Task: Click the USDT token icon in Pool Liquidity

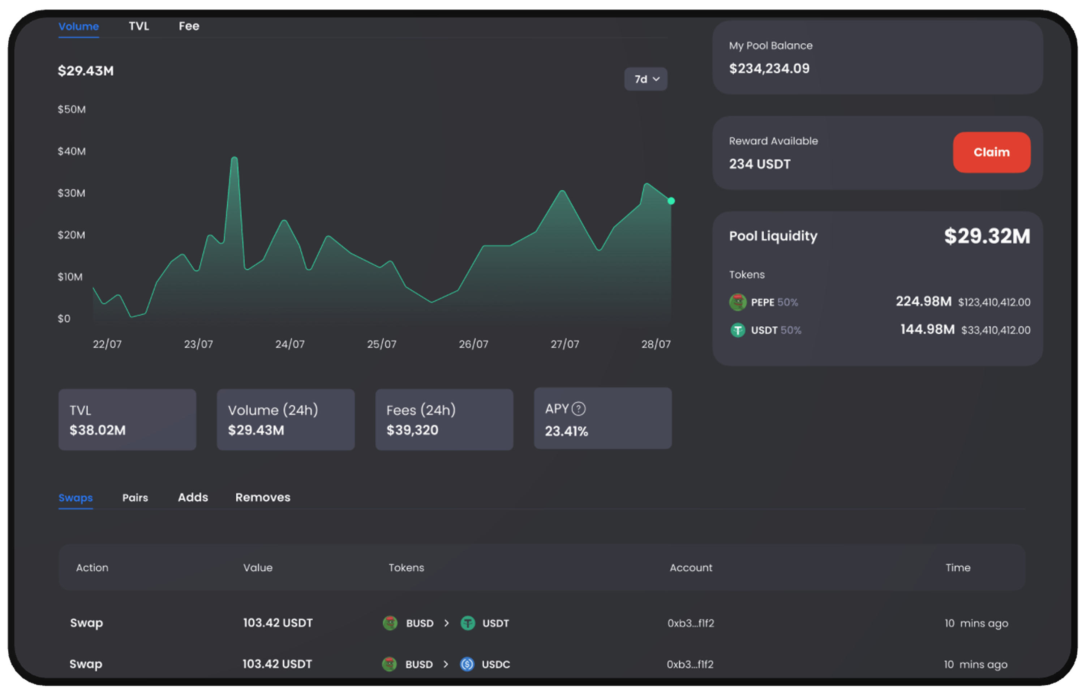Action: click(738, 330)
